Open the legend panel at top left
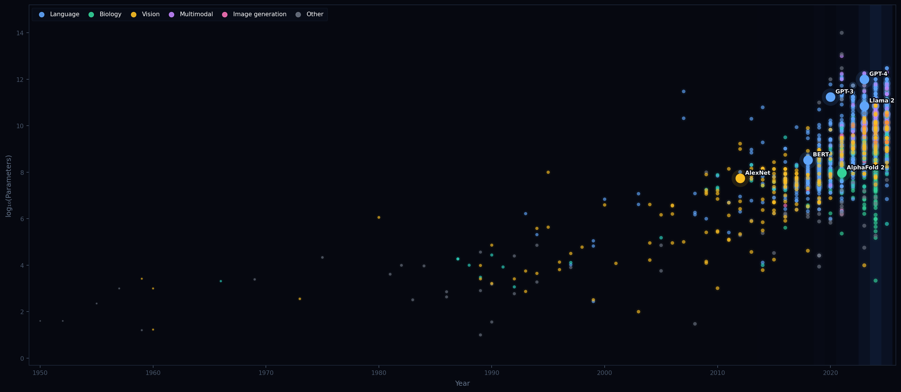 pos(179,14)
